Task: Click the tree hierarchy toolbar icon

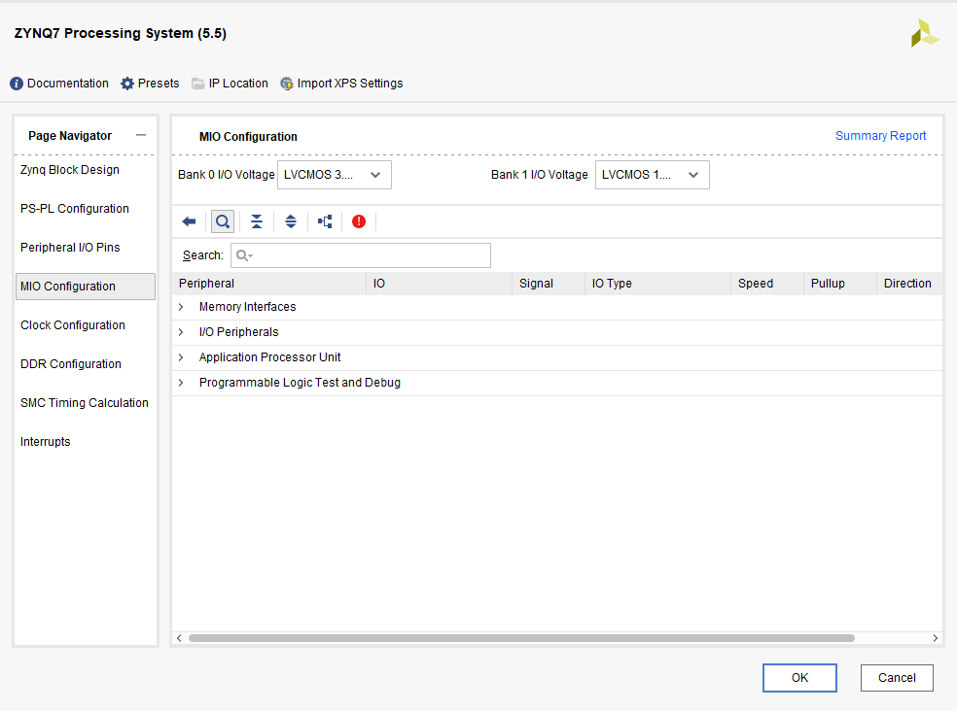Action: (325, 221)
